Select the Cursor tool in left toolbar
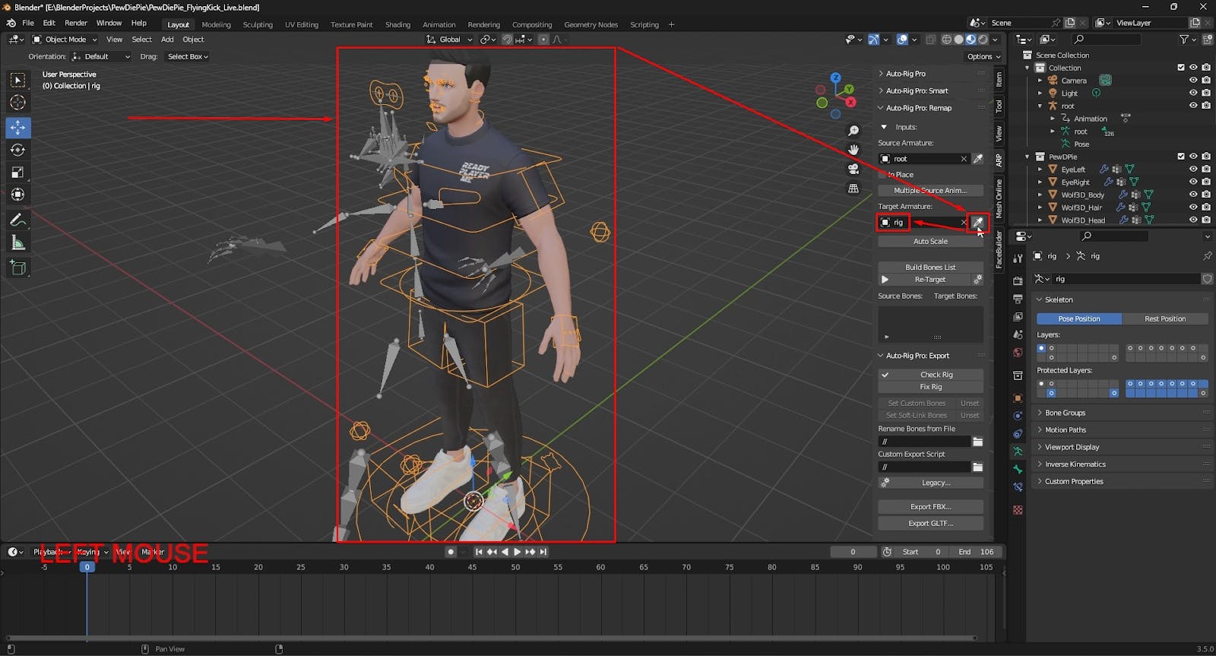Viewport: 1216px width, 656px height. (17, 103)
